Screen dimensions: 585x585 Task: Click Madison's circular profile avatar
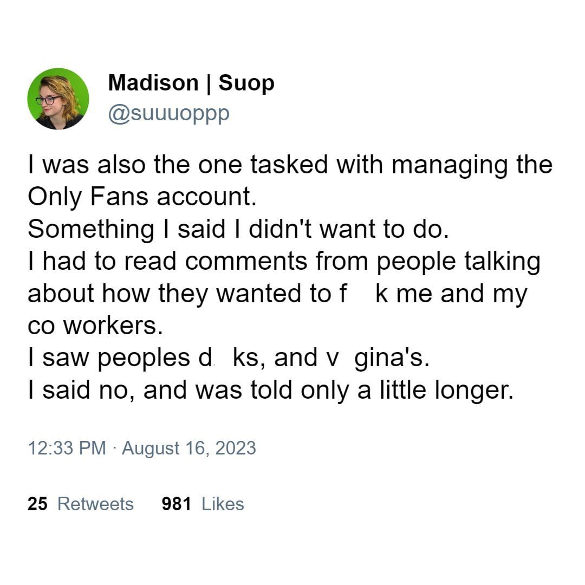click(x=58, y=99)
